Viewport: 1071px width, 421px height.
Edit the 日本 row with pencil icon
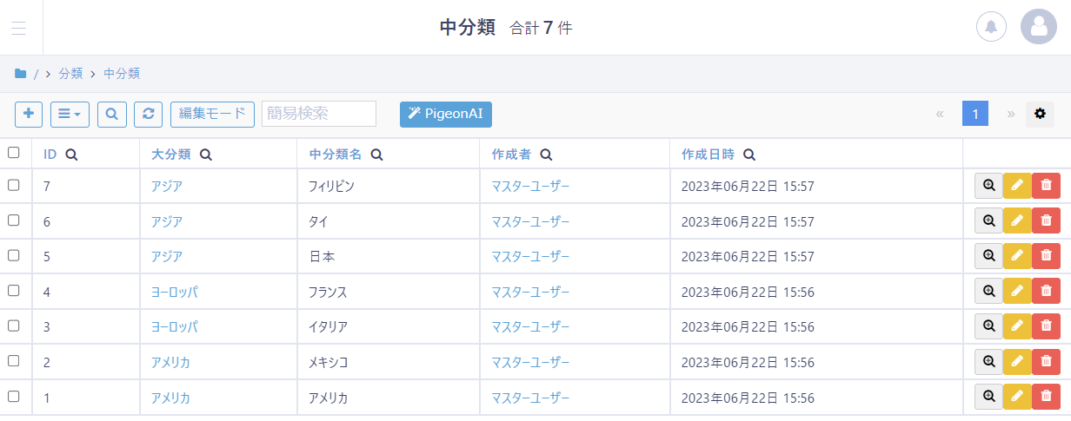click(x=1017, y=256)
